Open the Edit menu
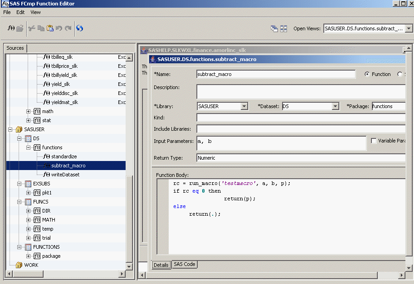 click(x=20, y=12)
